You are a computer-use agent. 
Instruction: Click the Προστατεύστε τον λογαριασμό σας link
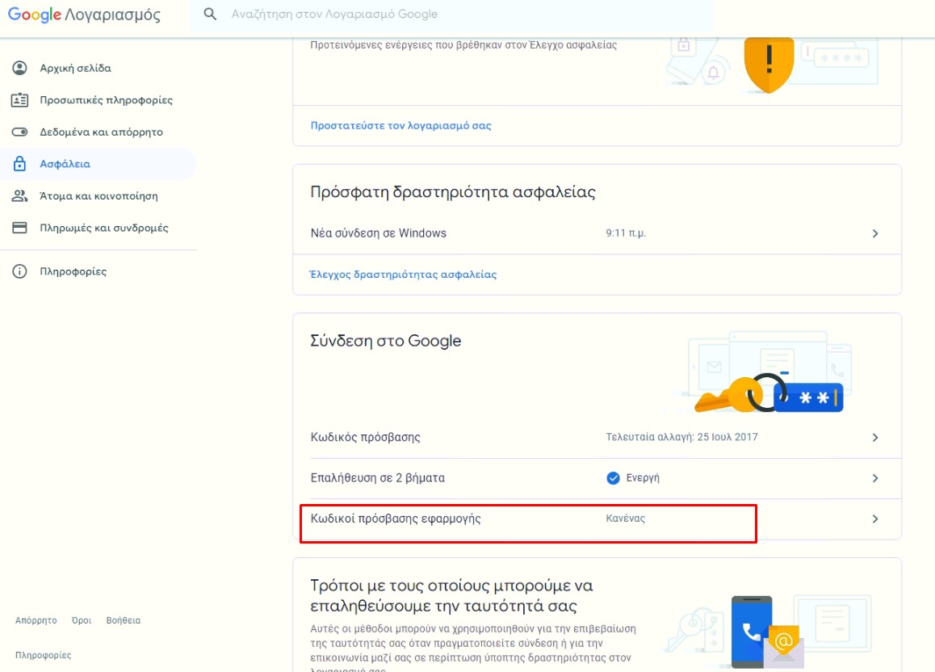400,126
